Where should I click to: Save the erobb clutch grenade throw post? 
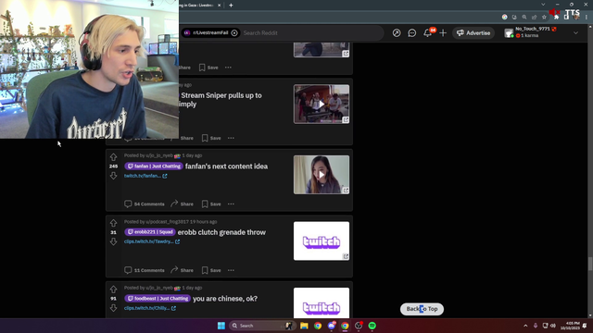211,270
